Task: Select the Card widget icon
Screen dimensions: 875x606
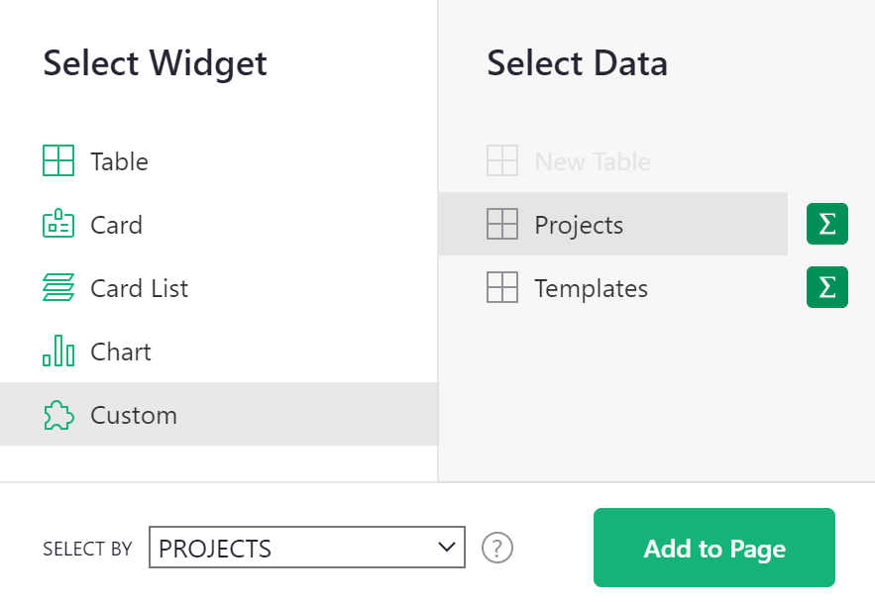Action: [58, 224]
